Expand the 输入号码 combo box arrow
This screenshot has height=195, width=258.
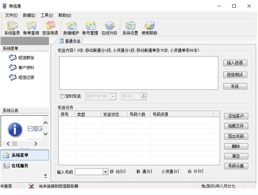[x=106, y=172]
